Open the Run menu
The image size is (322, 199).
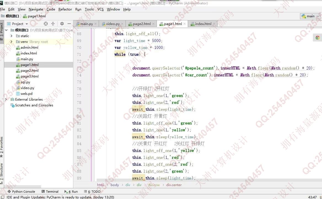pos(78,9)
